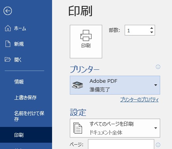Viewport: 172px width, 149px height.
Task: Click the document pages icon in the 設定 dropdown
Action: (78, 128)
